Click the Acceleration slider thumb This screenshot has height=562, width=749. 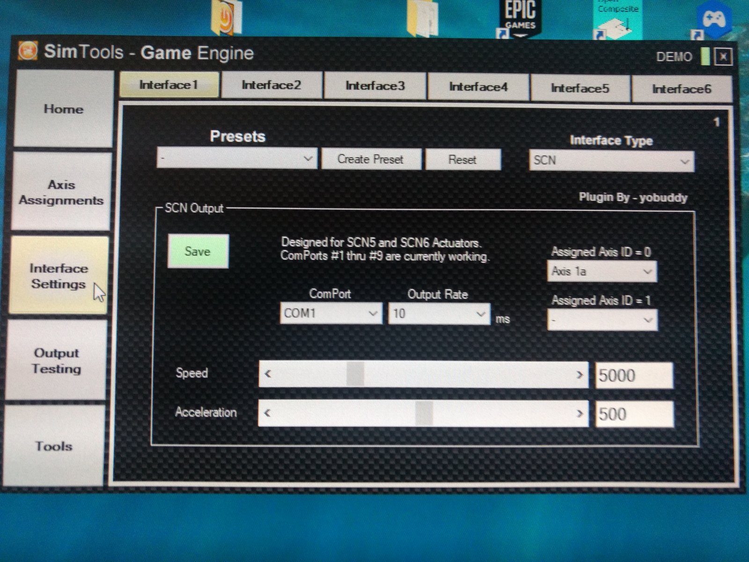pos(424,413)
